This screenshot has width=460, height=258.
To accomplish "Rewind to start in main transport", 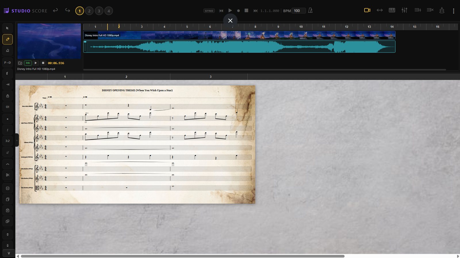I will 221,11.
